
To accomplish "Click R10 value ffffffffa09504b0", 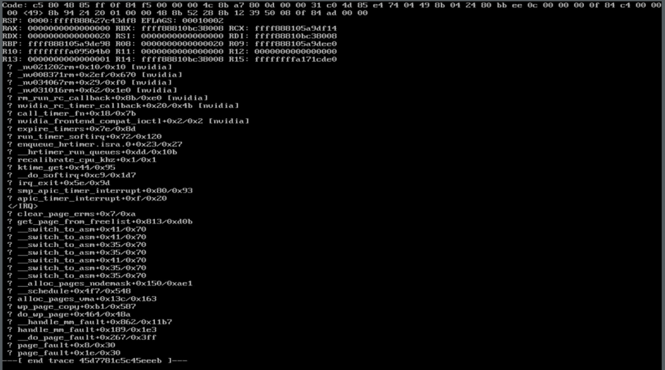I will pyautogui.click(x=68, y=51).
